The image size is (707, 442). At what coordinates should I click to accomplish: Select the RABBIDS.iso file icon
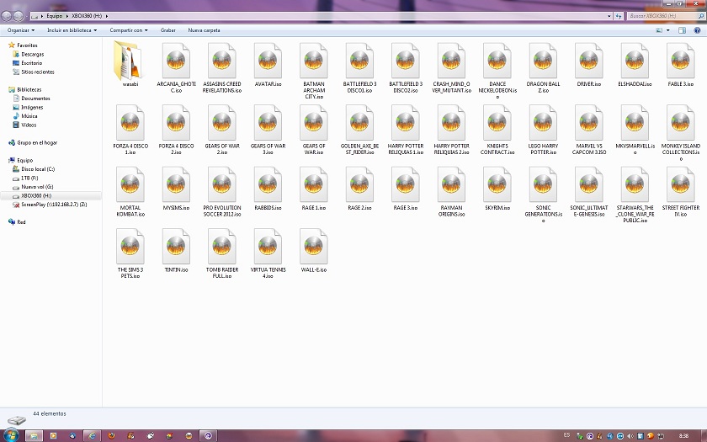[268, 185]
